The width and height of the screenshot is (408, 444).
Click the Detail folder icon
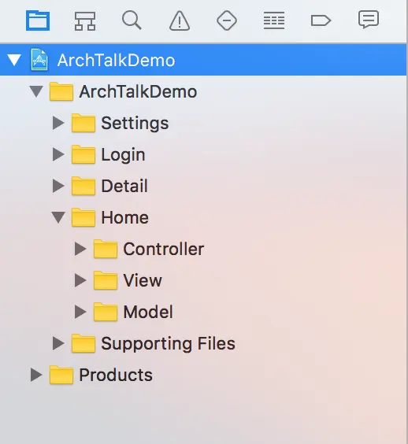pos(83,186)
